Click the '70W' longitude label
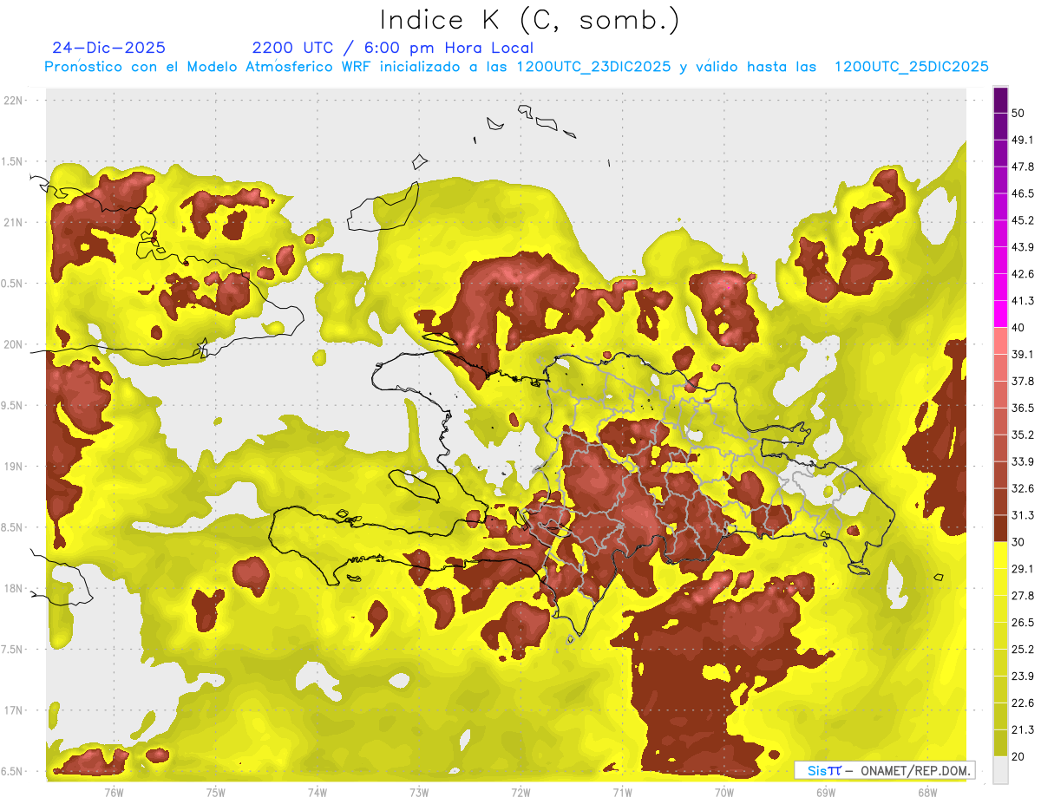The width and height of the screenshot is (1041, 804). tap(723, 793)
